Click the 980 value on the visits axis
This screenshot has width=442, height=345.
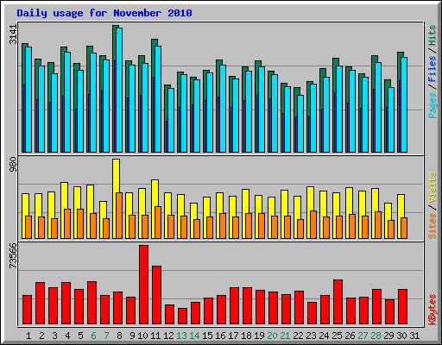coord(13,164)
